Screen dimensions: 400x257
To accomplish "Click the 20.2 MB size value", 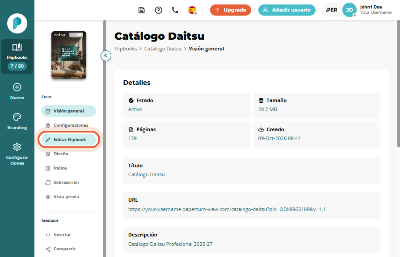I will pos(267,109).
